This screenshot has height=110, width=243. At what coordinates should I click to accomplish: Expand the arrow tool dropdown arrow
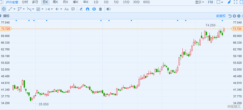tap(61, 9)
